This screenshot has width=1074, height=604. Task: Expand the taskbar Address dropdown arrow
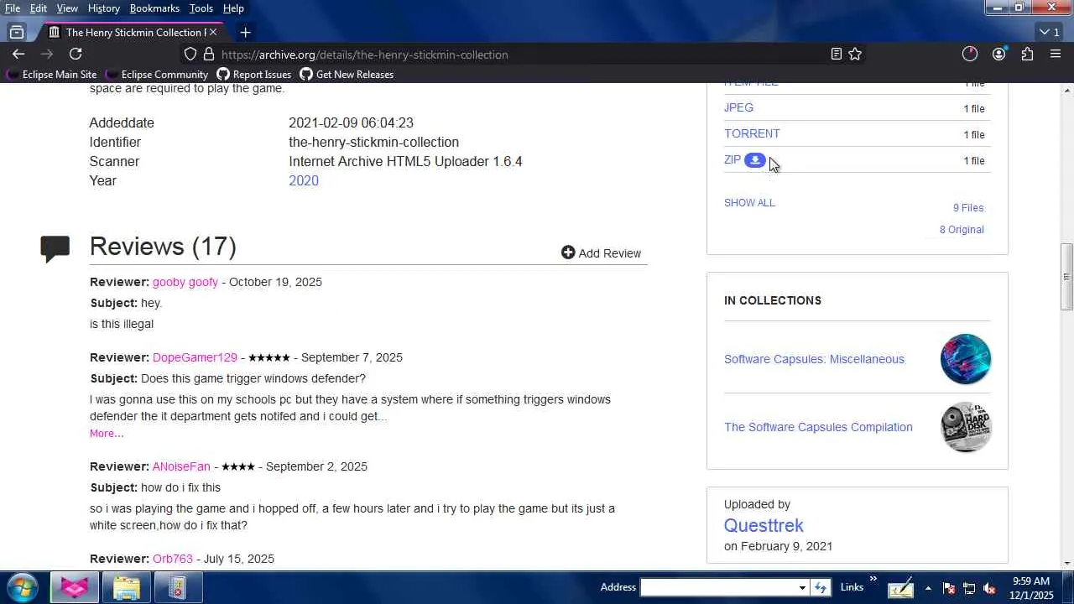(802, 587)
